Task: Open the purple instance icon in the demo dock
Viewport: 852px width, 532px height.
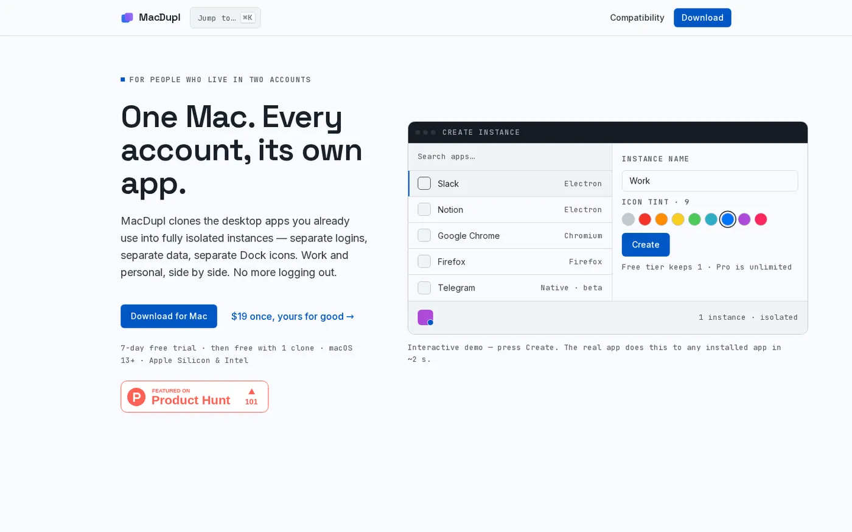Action: tap(425, 317)
